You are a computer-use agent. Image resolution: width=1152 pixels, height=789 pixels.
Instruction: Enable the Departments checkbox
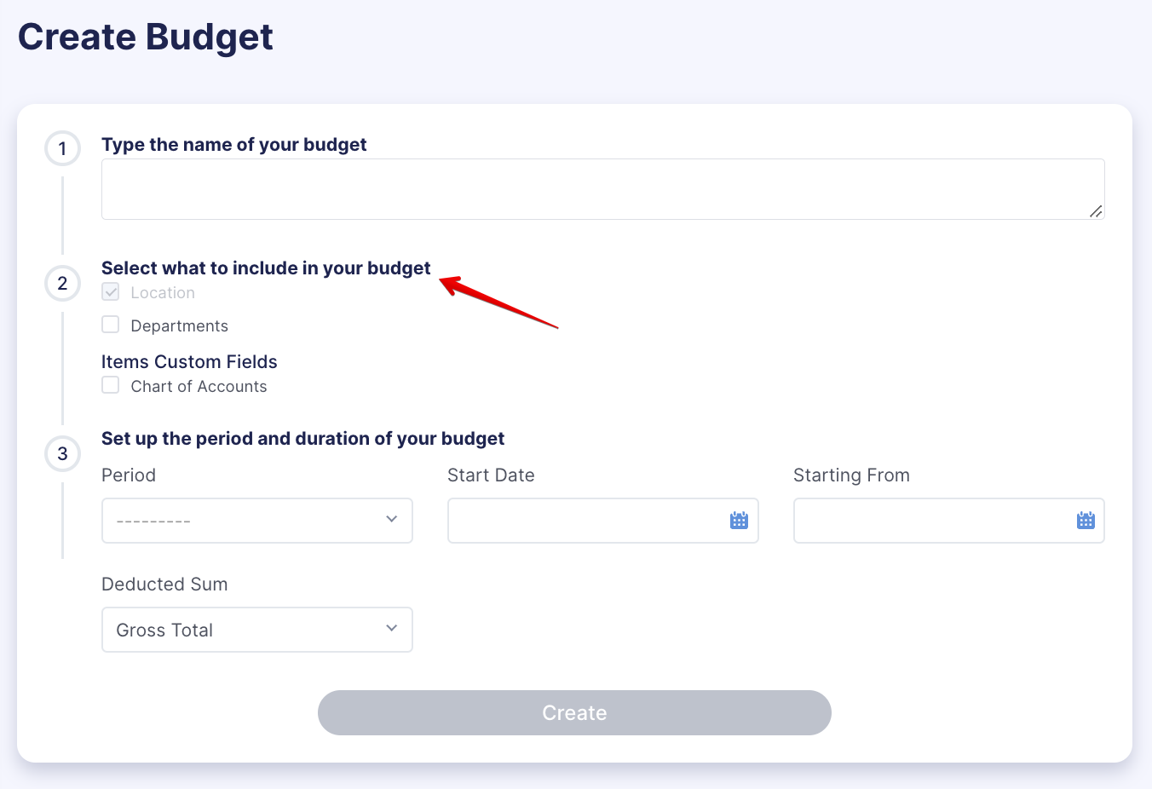pyautogui.click(x=110, y=324)
